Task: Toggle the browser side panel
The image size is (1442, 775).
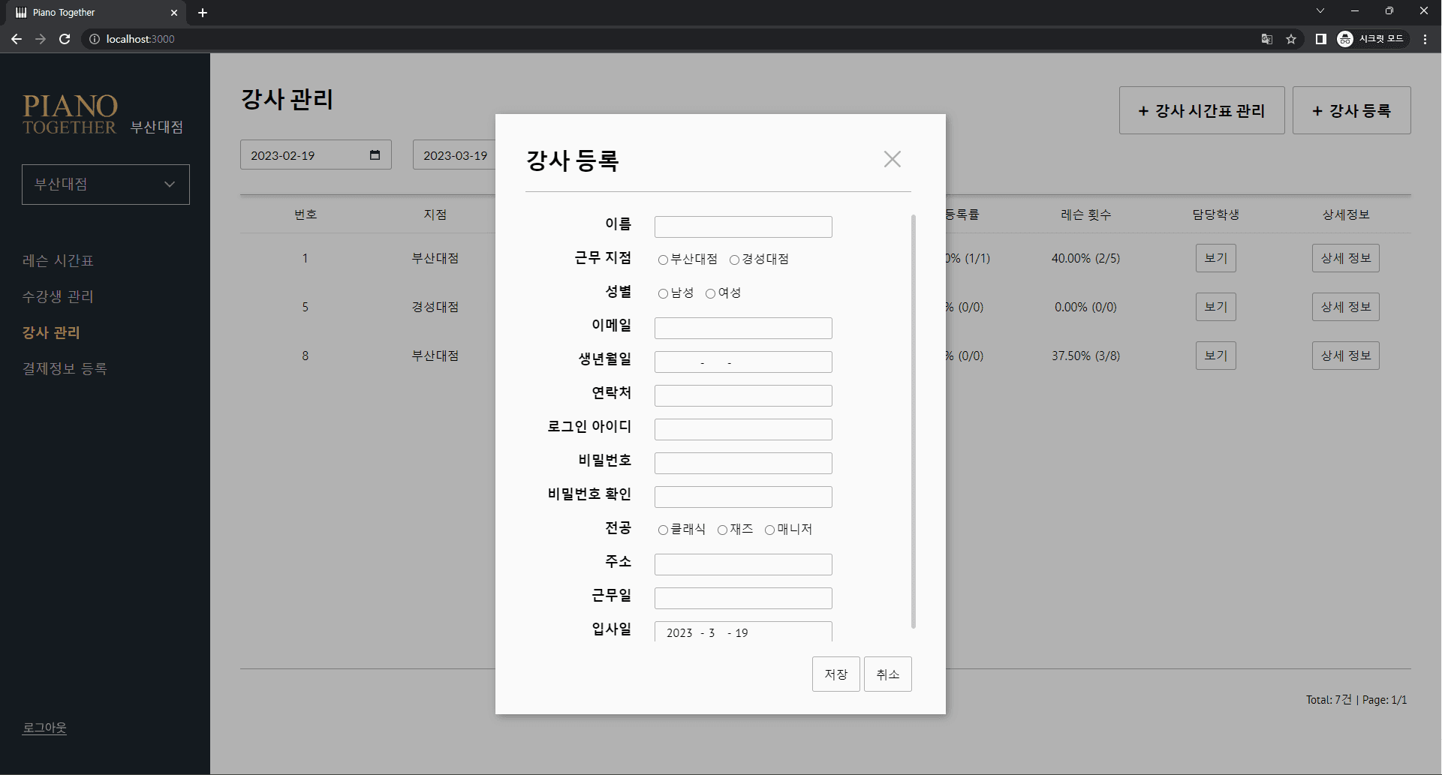Action: pyautogui.click(x=1321, y=39)
